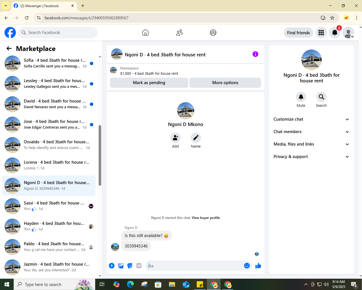Image resolution: width=362 pixels, height=290 pixels.
Task: Go back using the Marketplace back arrow
Action: (x=9, y=48)
